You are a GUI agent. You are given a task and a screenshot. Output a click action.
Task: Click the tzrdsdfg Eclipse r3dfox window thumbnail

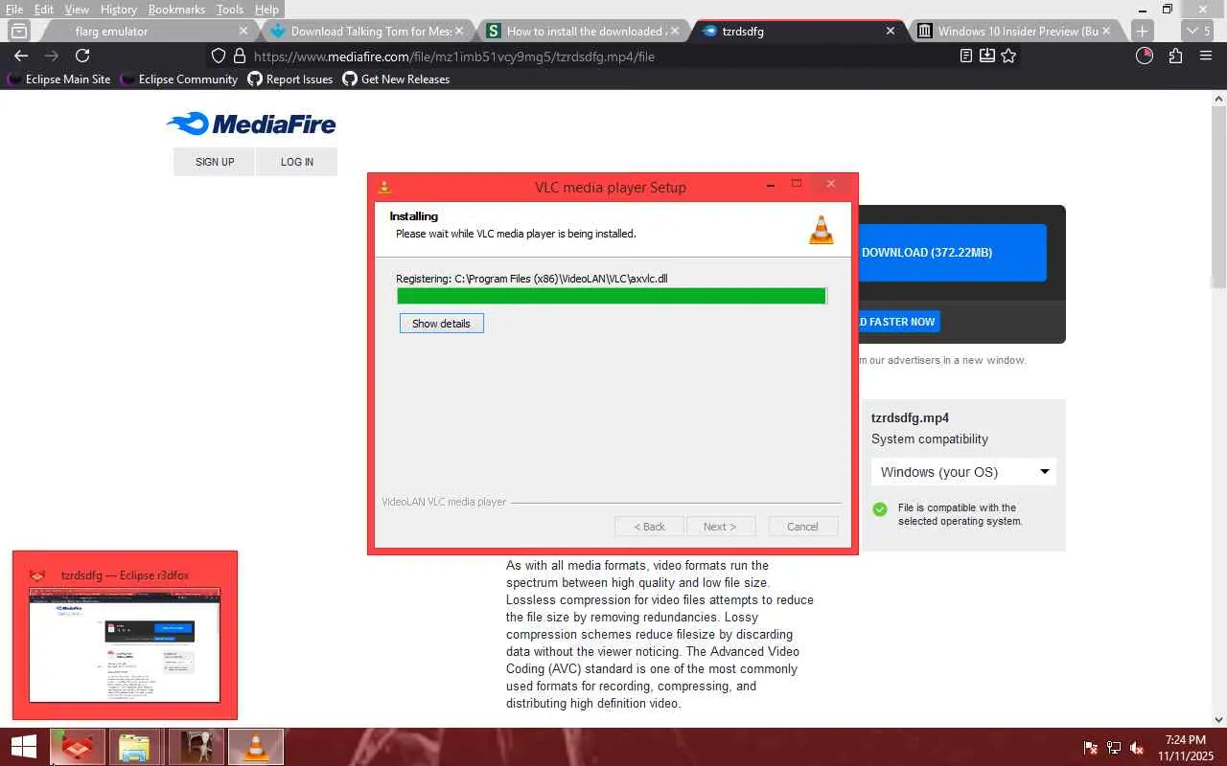125,644
